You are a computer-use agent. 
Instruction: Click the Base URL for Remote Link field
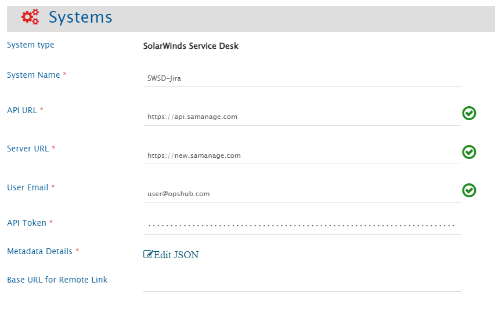coord(302,283)
